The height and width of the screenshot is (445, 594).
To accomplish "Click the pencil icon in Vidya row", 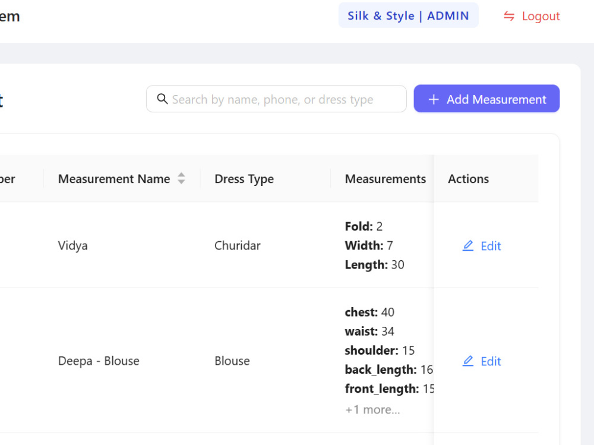I will coord(468,245).
